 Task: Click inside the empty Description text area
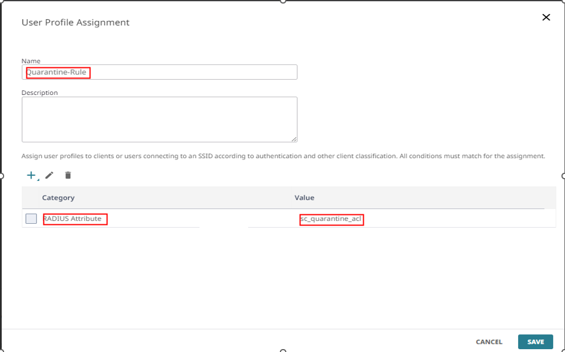coord(159,119)
